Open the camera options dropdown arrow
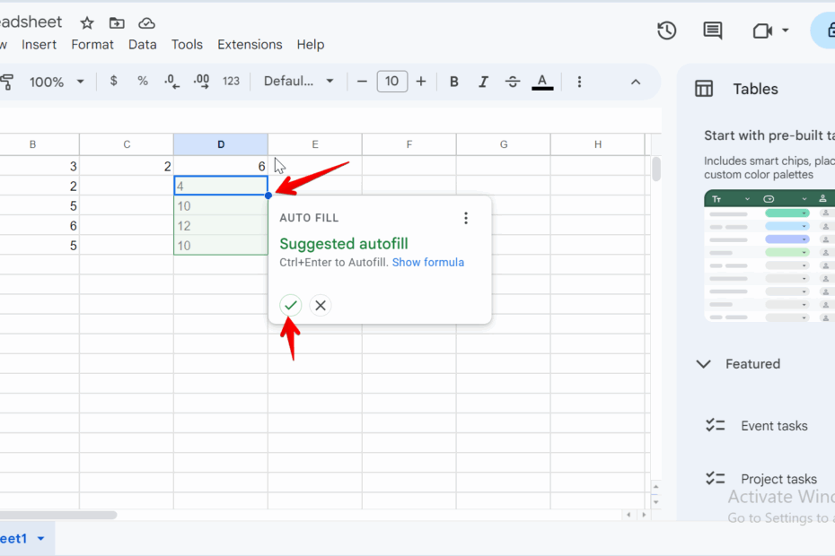 786,30
